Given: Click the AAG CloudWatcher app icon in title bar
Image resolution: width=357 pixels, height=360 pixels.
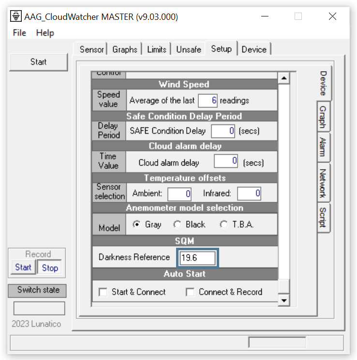Looking at the screenshot, I should click(16, 16).
